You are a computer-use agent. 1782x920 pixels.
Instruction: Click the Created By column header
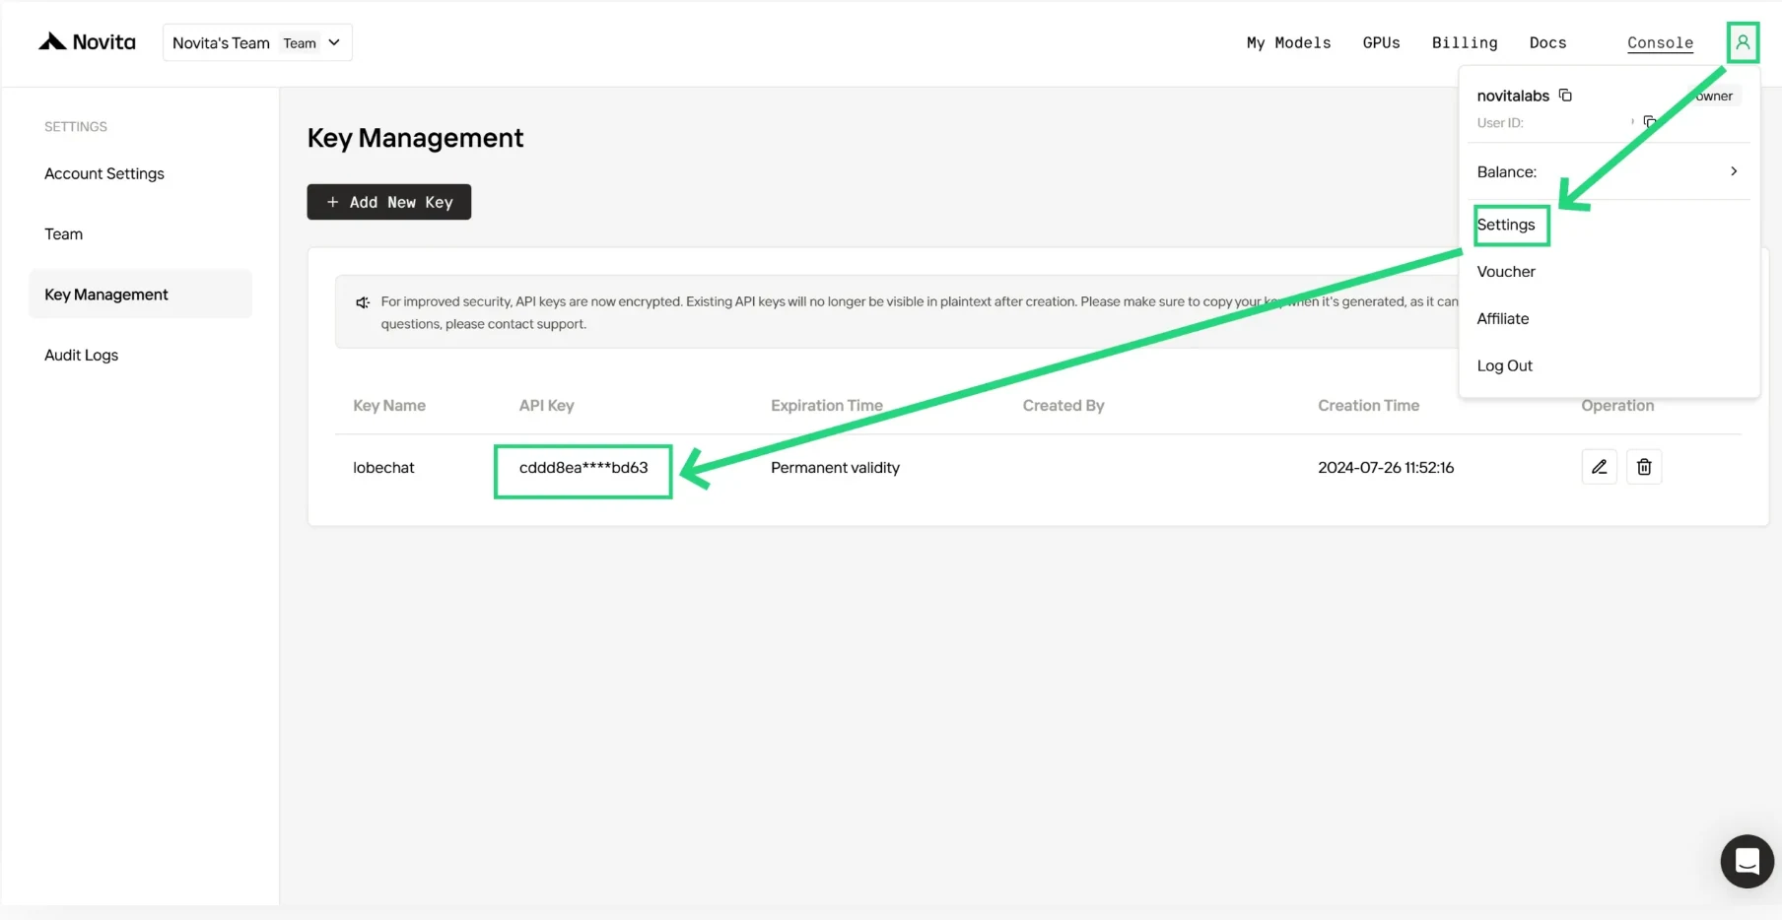pyautogui.click(x=1063, y=406)
